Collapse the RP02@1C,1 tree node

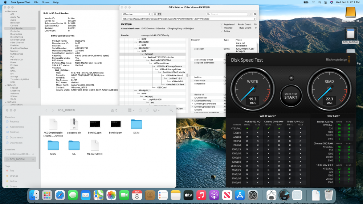pyautogui.click(x=136, y=48)
